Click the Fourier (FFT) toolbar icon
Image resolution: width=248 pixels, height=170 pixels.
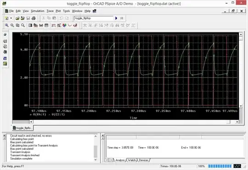[35, 25]
